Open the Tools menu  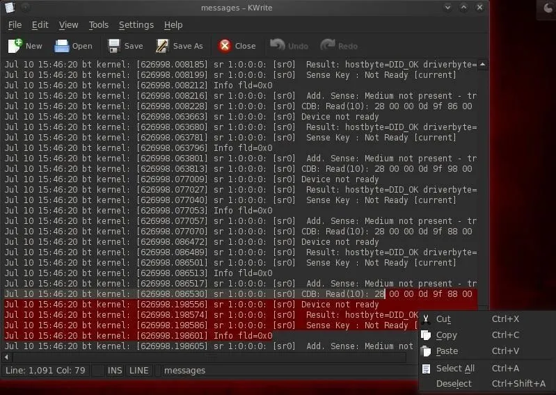[99, 25]
